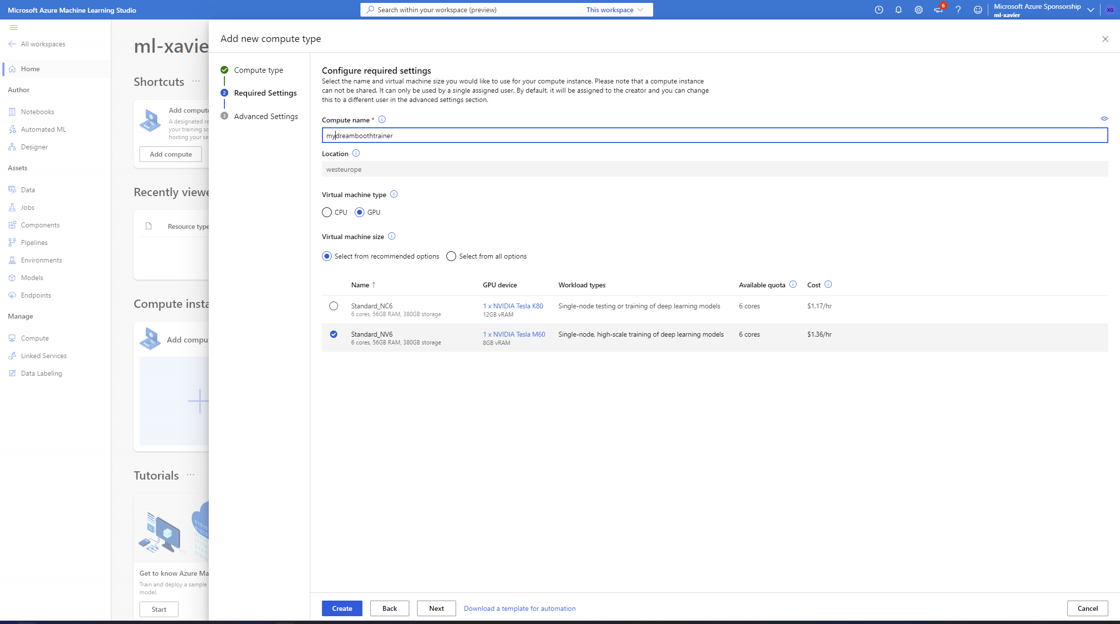Screen dimensions: 1120x624
Task: Click the recent activity clock icon
Action: coord(879,10)
